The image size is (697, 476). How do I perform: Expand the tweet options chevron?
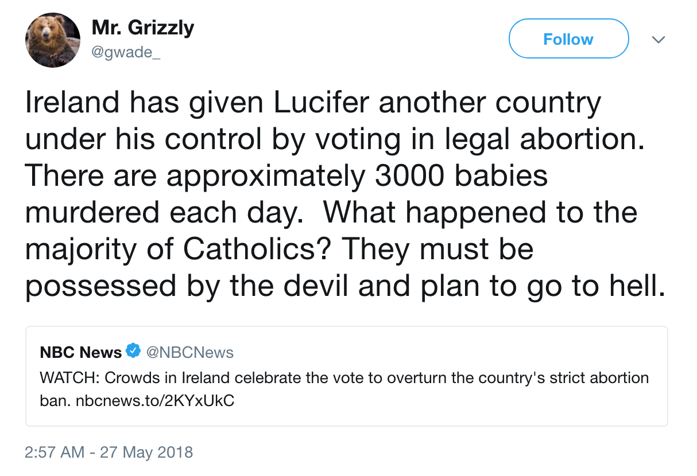click(x=659, y=40)
